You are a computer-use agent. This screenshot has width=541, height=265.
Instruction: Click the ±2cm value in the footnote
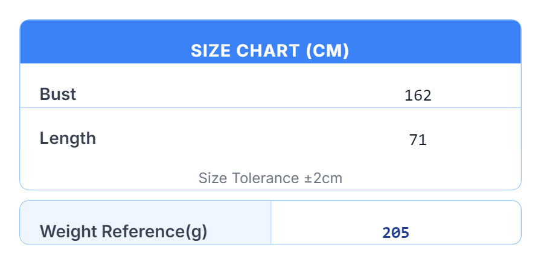coord(322,178)
